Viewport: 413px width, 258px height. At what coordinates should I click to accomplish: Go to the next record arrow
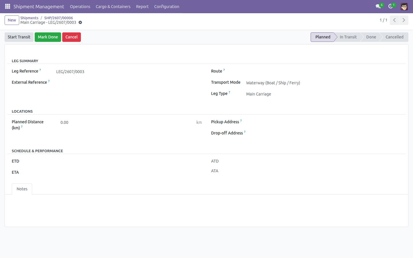(404, 20)
